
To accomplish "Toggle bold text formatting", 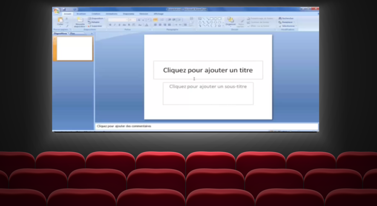I will tap(110, 25).
